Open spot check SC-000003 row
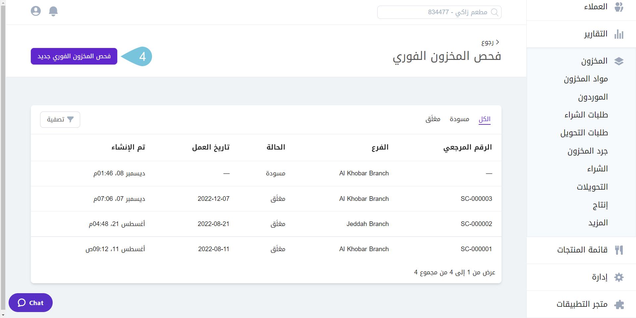 (x=476, y=199)
